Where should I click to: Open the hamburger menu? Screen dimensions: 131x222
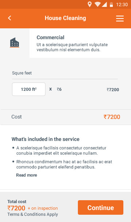[x=120, y=19]
